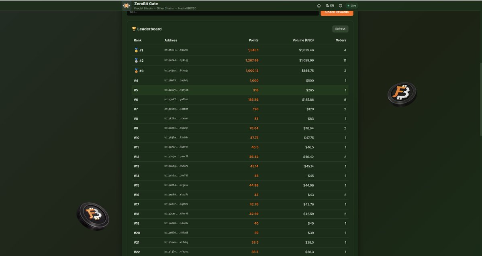Click the highlighted #5 rank label
The height and width of the screenshot is (256, 482).
coord(136,90)
